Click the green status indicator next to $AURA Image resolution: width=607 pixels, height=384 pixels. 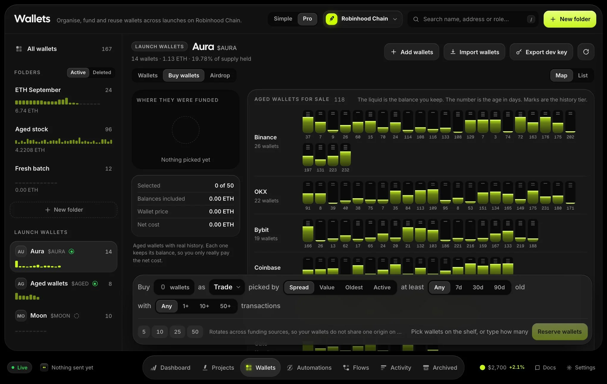(71, 252)
